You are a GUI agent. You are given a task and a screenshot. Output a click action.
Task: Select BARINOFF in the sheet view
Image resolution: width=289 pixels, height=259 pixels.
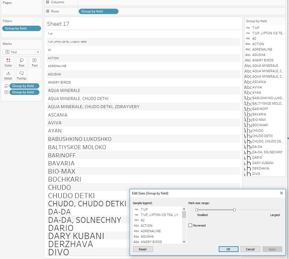tap(62, 155)
